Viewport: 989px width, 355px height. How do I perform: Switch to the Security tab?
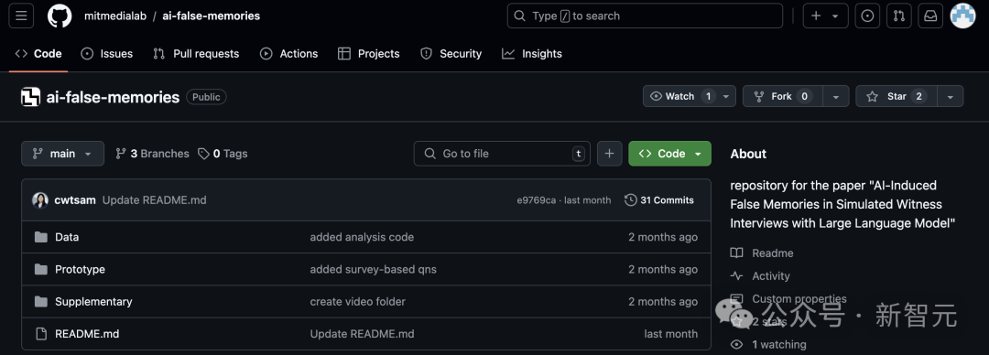(x=451, y=54)
